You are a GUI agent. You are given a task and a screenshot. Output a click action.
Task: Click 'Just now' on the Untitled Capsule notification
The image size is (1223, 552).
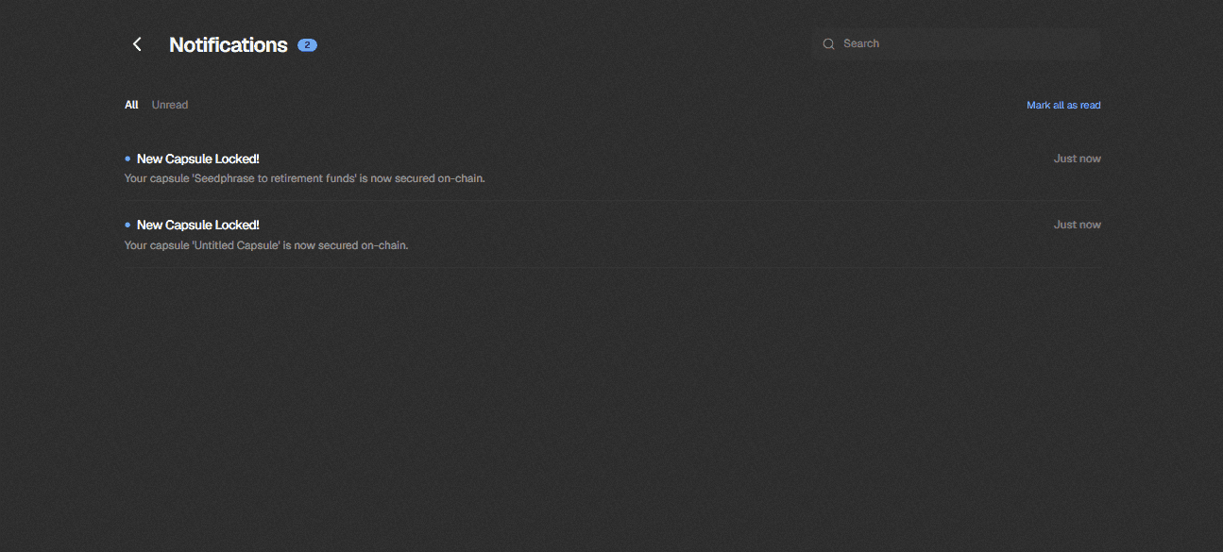pos(1078,225)
